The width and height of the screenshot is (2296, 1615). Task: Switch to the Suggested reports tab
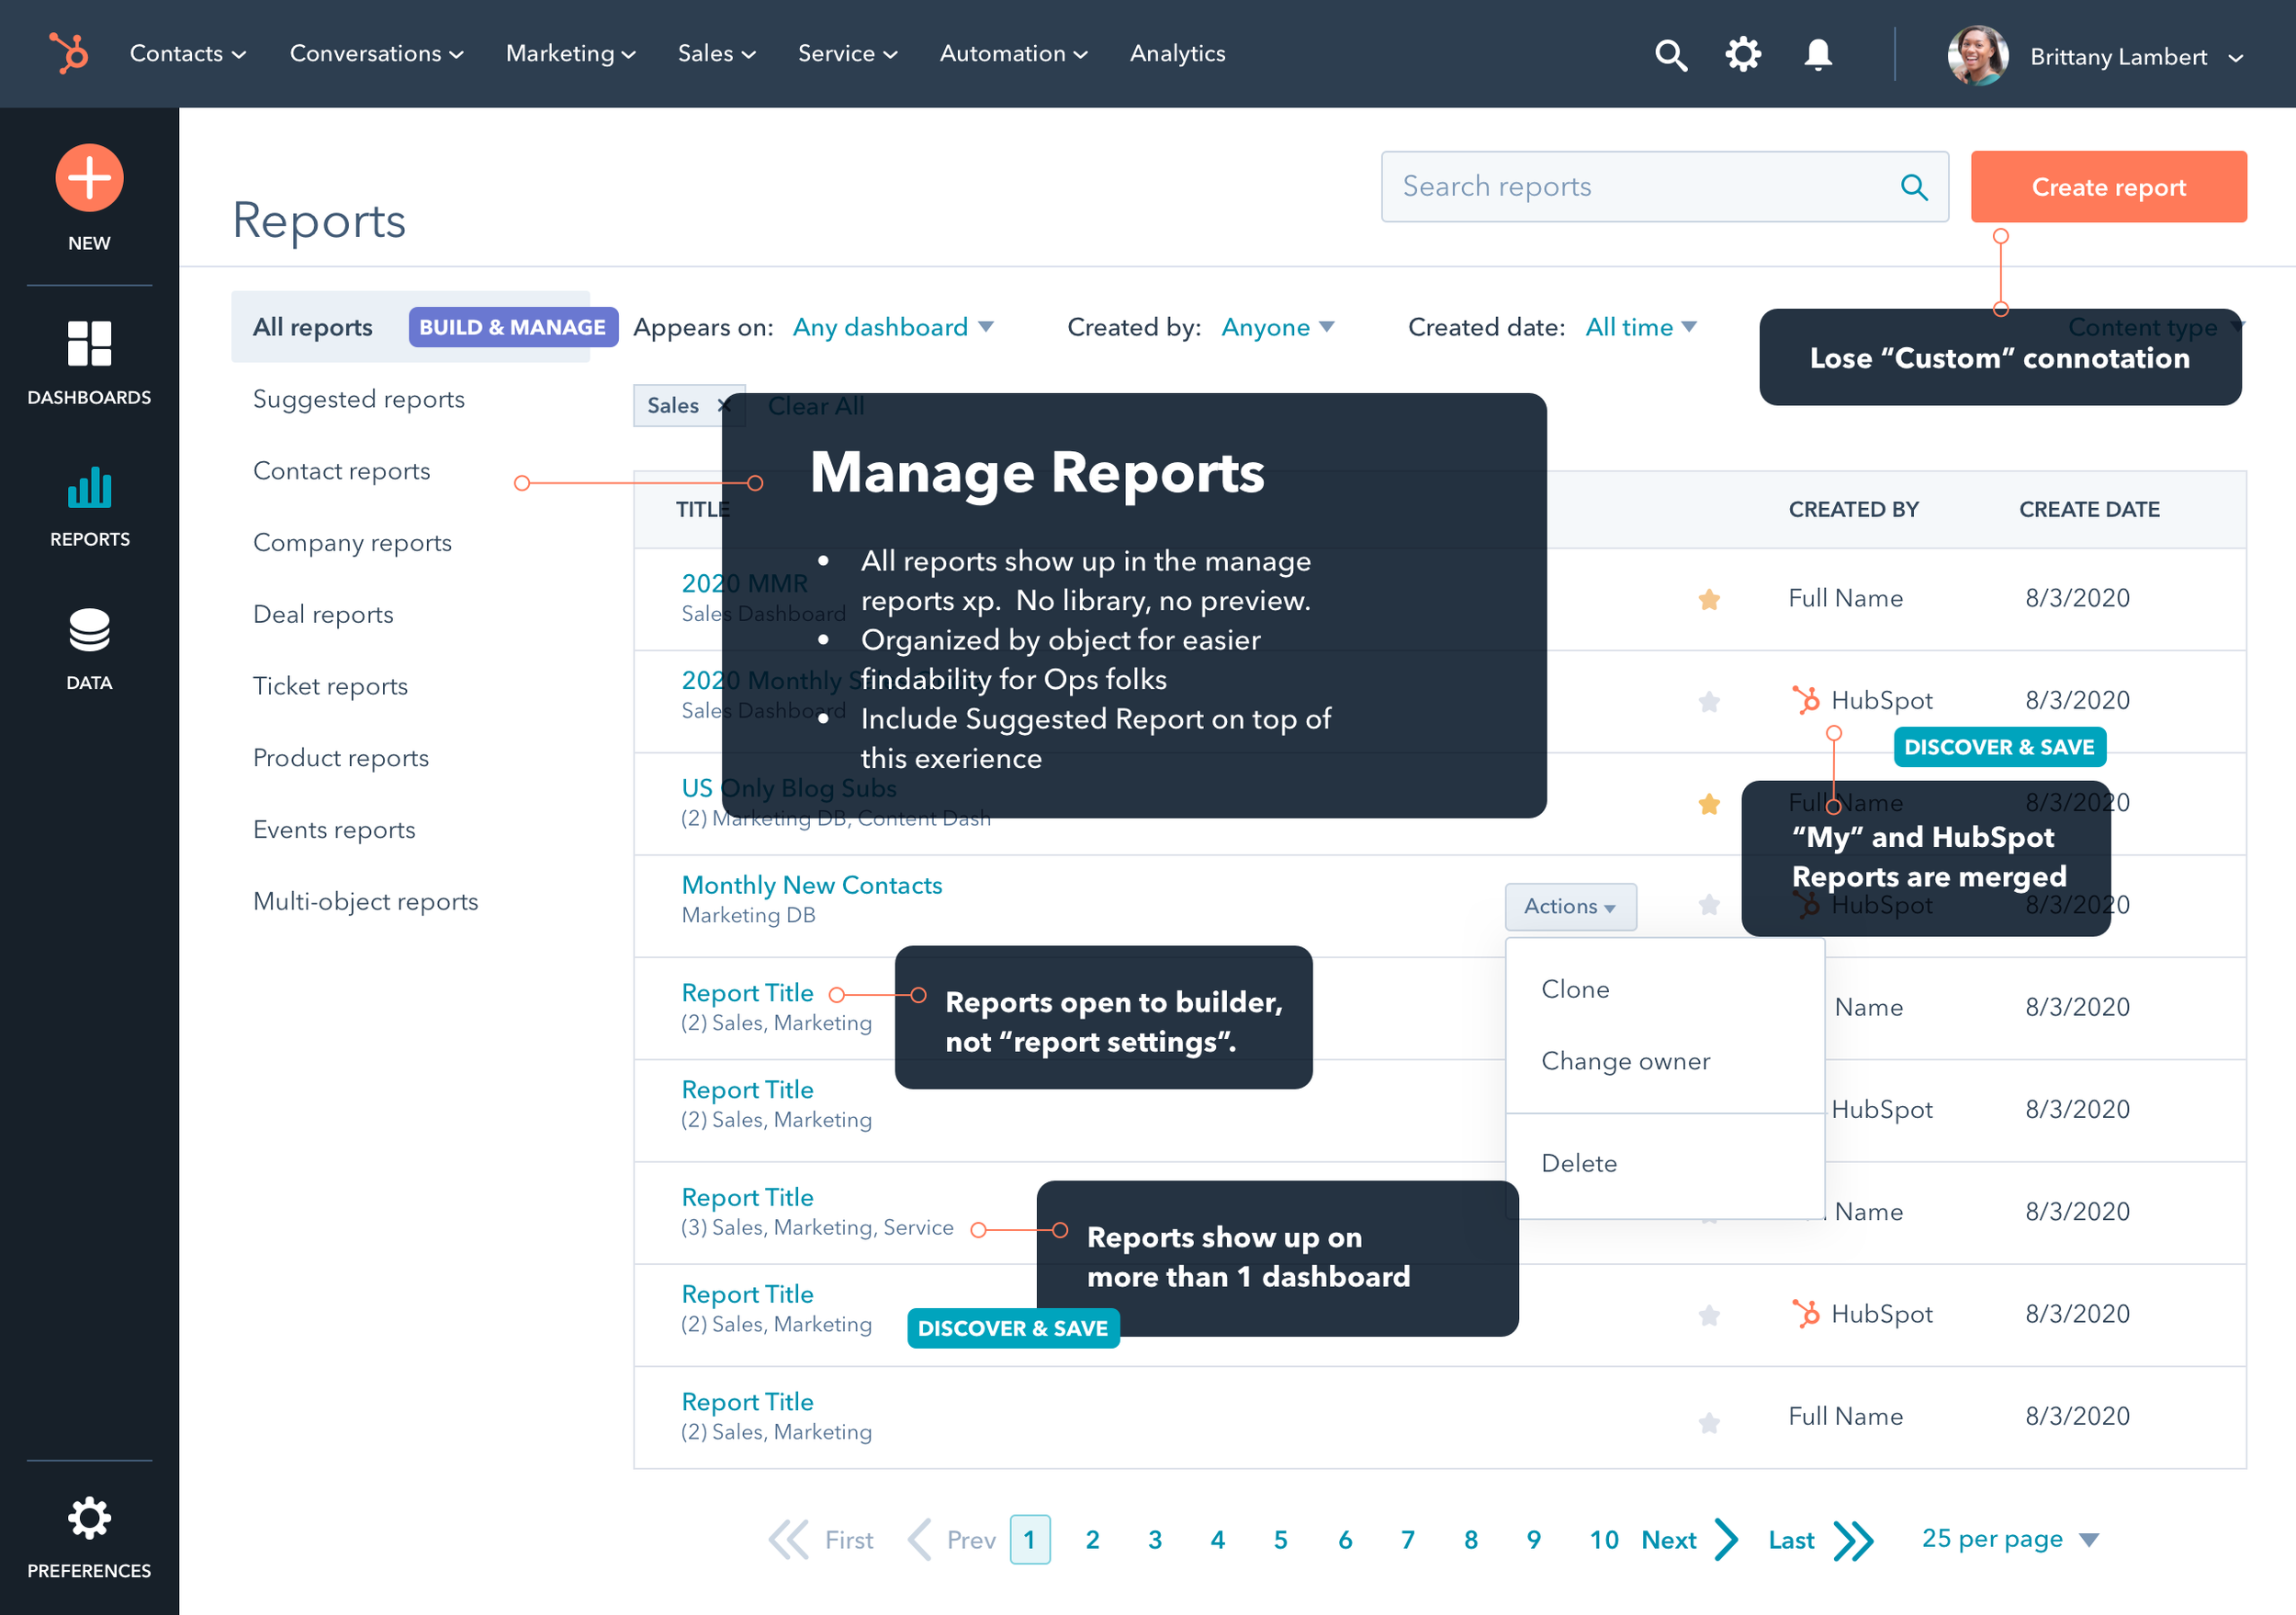click(x=358, y=399)
